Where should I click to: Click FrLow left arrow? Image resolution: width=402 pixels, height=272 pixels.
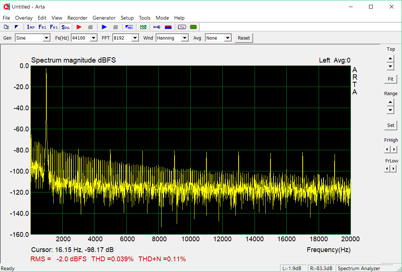pyautogui.click(x=387, y=168)
